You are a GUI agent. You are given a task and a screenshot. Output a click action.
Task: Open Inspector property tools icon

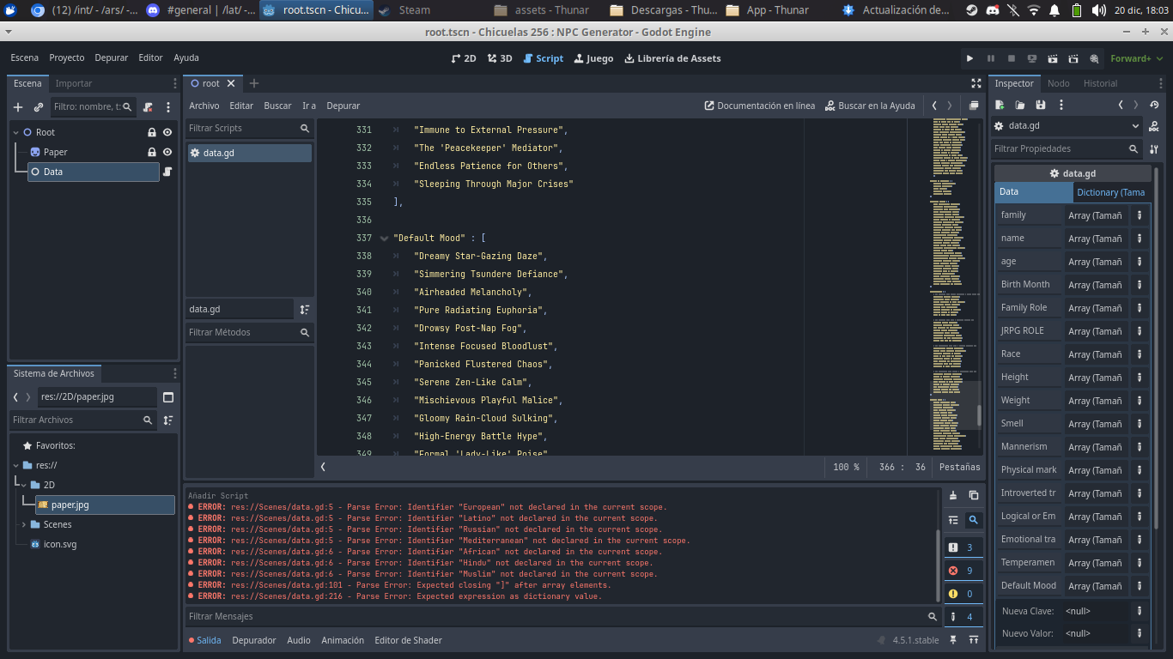tap(1153, 148)
